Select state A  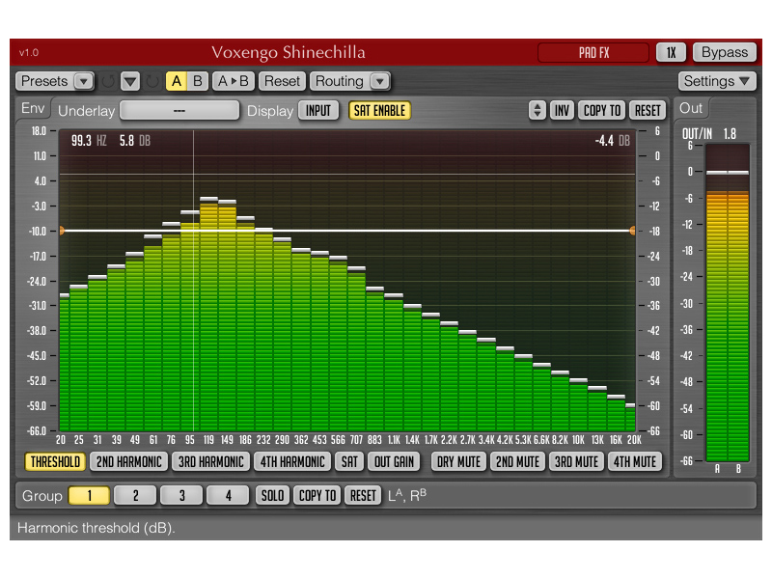177,81
